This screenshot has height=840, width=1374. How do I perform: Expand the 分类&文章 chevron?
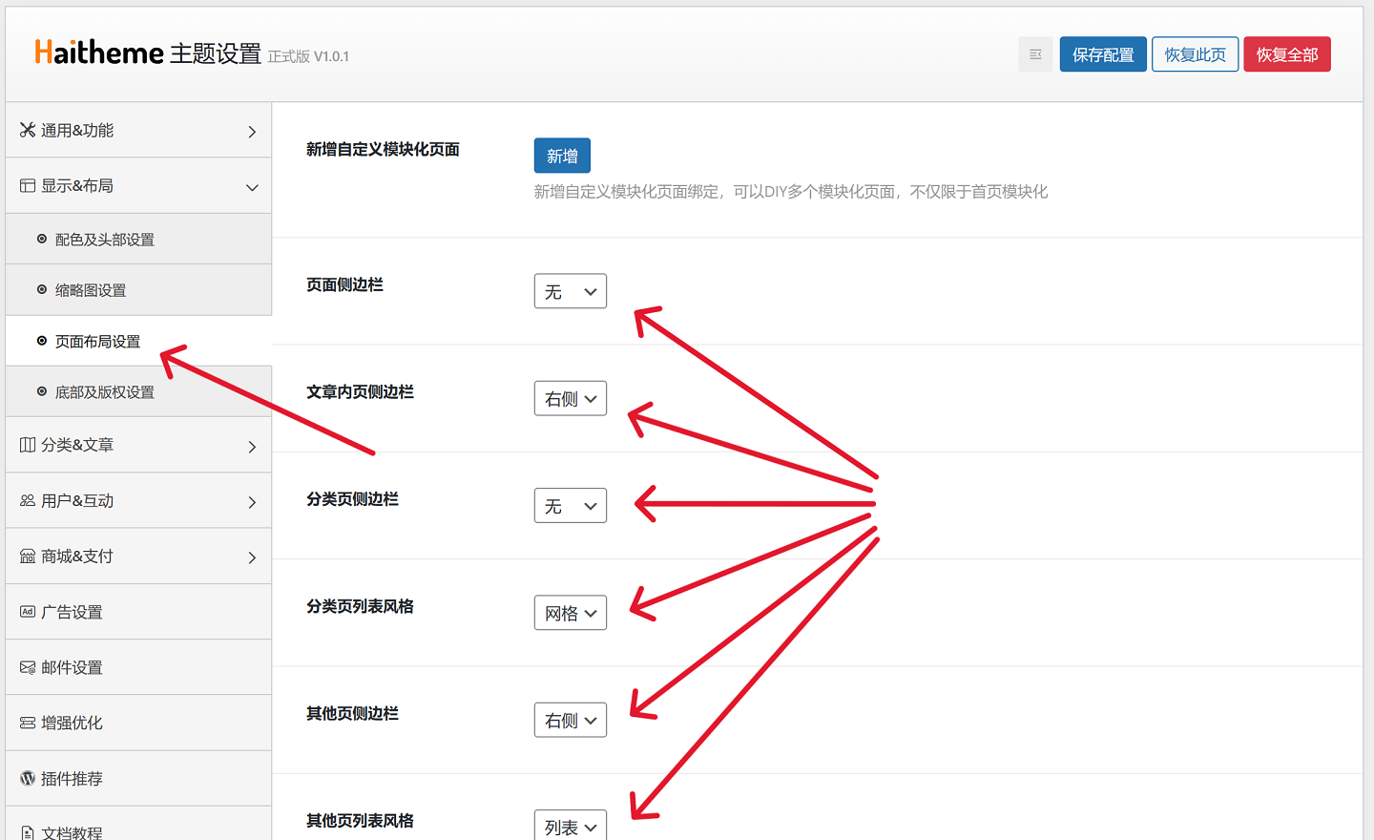click(252, 447)
